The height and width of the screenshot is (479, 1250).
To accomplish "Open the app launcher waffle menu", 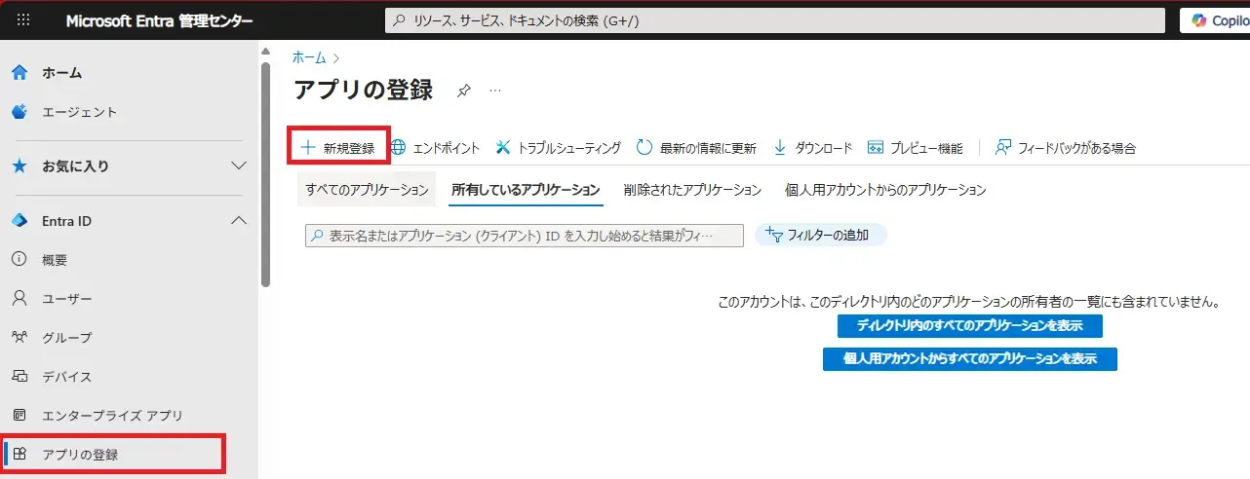I will (x=23, y=20).
